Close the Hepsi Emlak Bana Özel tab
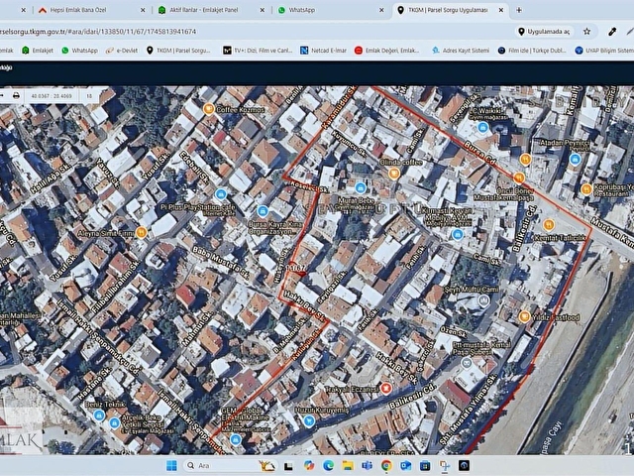The image size is (634, 476). point(143,10)
